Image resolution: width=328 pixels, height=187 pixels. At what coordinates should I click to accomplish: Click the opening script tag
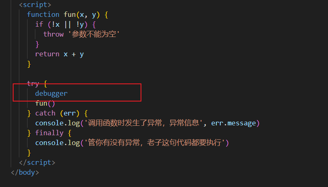coord(35,5)
